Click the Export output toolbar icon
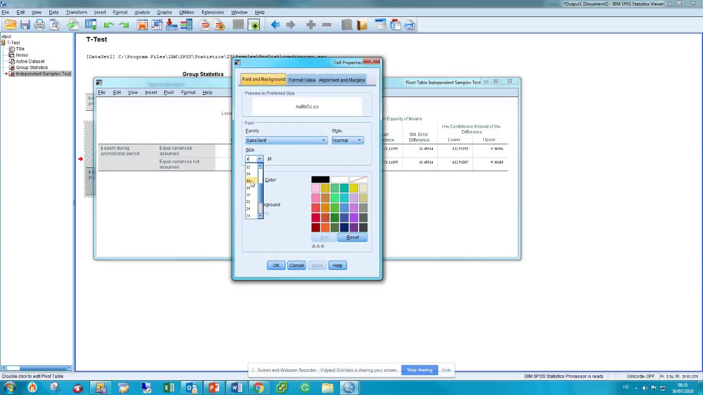The image size is (703, 395). [72, 25]
